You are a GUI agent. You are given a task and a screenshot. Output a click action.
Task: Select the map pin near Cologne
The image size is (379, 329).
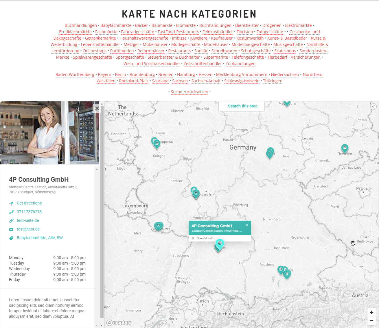click(157, 144)
